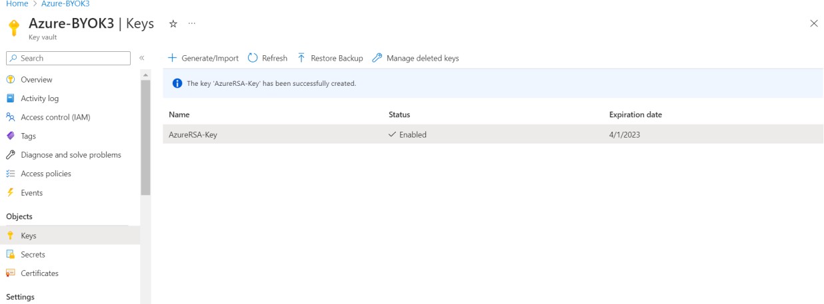The image size is (824, 304).
Task: Click the Home breadcrumb link
Action: click(17, 3)
